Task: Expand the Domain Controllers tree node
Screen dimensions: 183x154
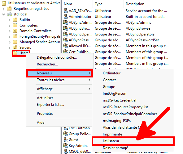Action: click(x=10, y=31)
